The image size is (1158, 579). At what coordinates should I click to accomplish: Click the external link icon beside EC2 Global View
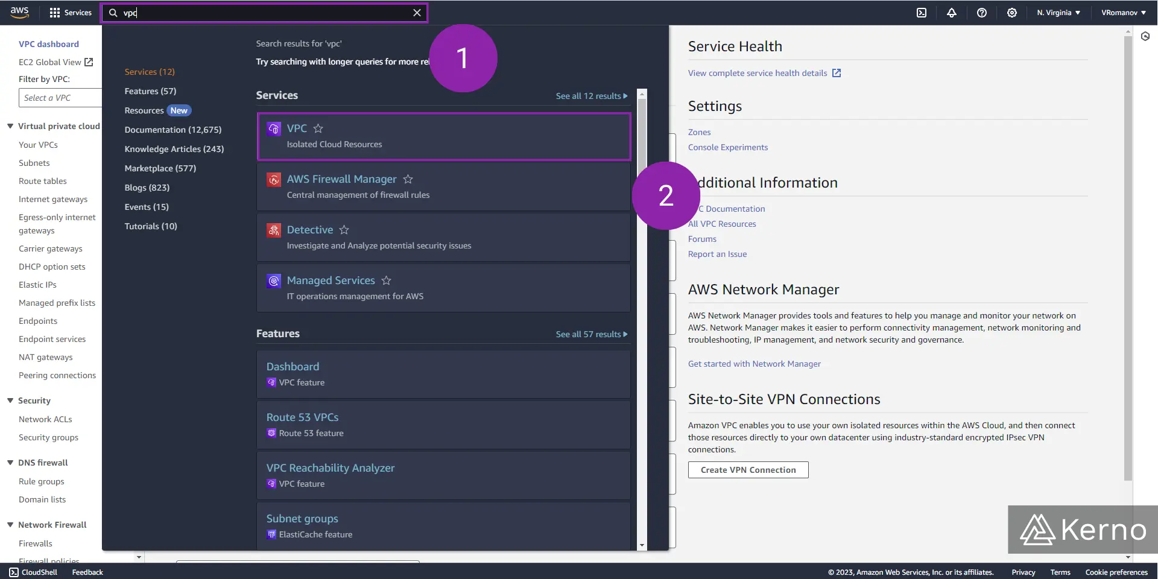[89, 62]
